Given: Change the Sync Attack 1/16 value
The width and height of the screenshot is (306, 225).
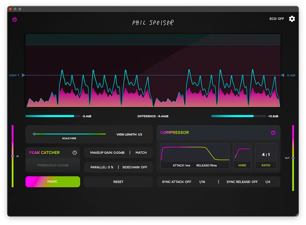Looking at the screenshot, I should (x=202, y=182).
